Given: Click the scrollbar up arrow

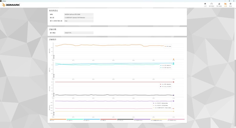Looking at the screenshot, I should pyautogui.click(x=235, y=8).
